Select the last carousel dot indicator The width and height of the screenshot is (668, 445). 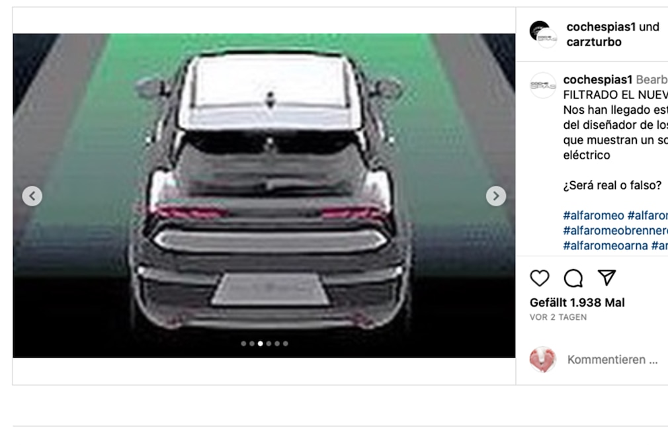pos(286,344)
